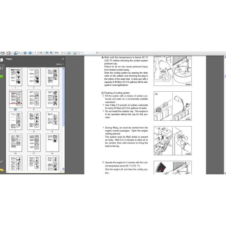Screen dimensions: 226x226
Task: Select page 4 thumbnail
Action: (15, 99)
